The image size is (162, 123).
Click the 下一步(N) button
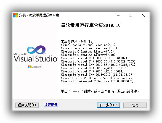pos(108,105)
